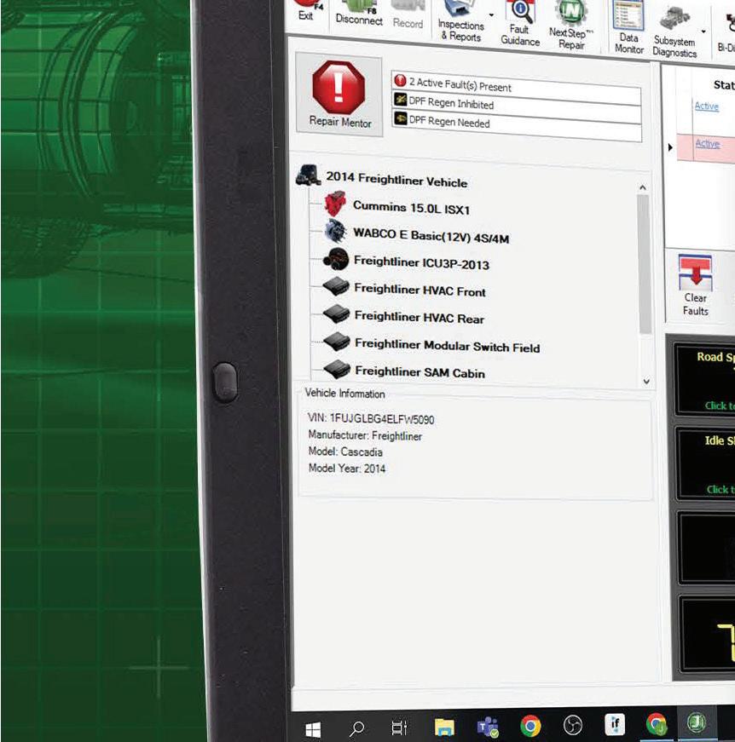
Task: Click the instrument cluster icon for ICU3P
Action: [x=336, y=259]
